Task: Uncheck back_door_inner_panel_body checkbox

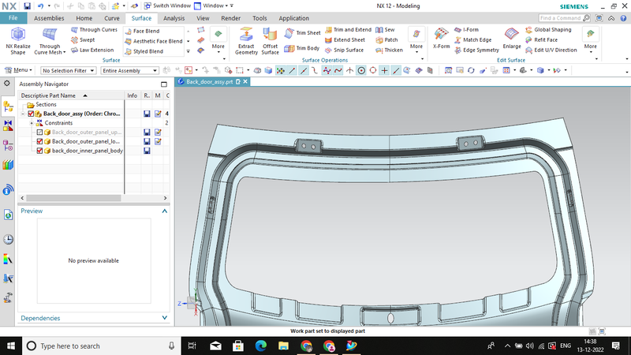Action: (39, 151)
